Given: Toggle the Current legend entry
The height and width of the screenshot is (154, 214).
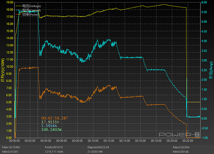Looking at the screenshot, I should 30,10.
